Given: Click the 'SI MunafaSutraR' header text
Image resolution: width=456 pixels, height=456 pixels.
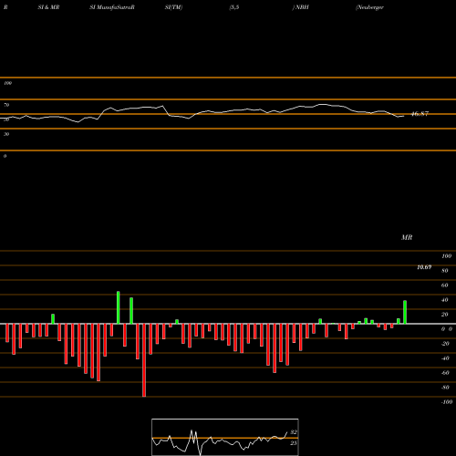Looking at the screenshot, I should (x=112, y=7).
